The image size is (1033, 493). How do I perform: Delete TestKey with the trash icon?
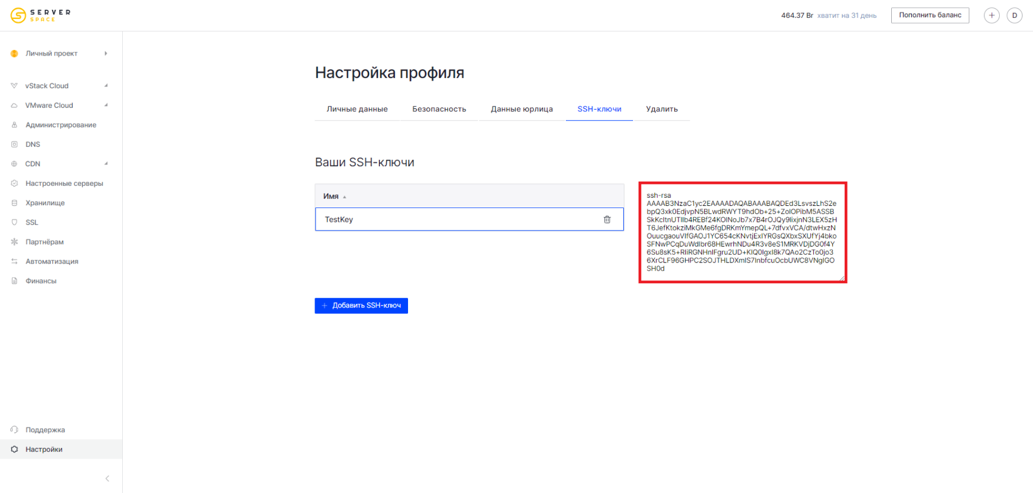pos(607,220)
